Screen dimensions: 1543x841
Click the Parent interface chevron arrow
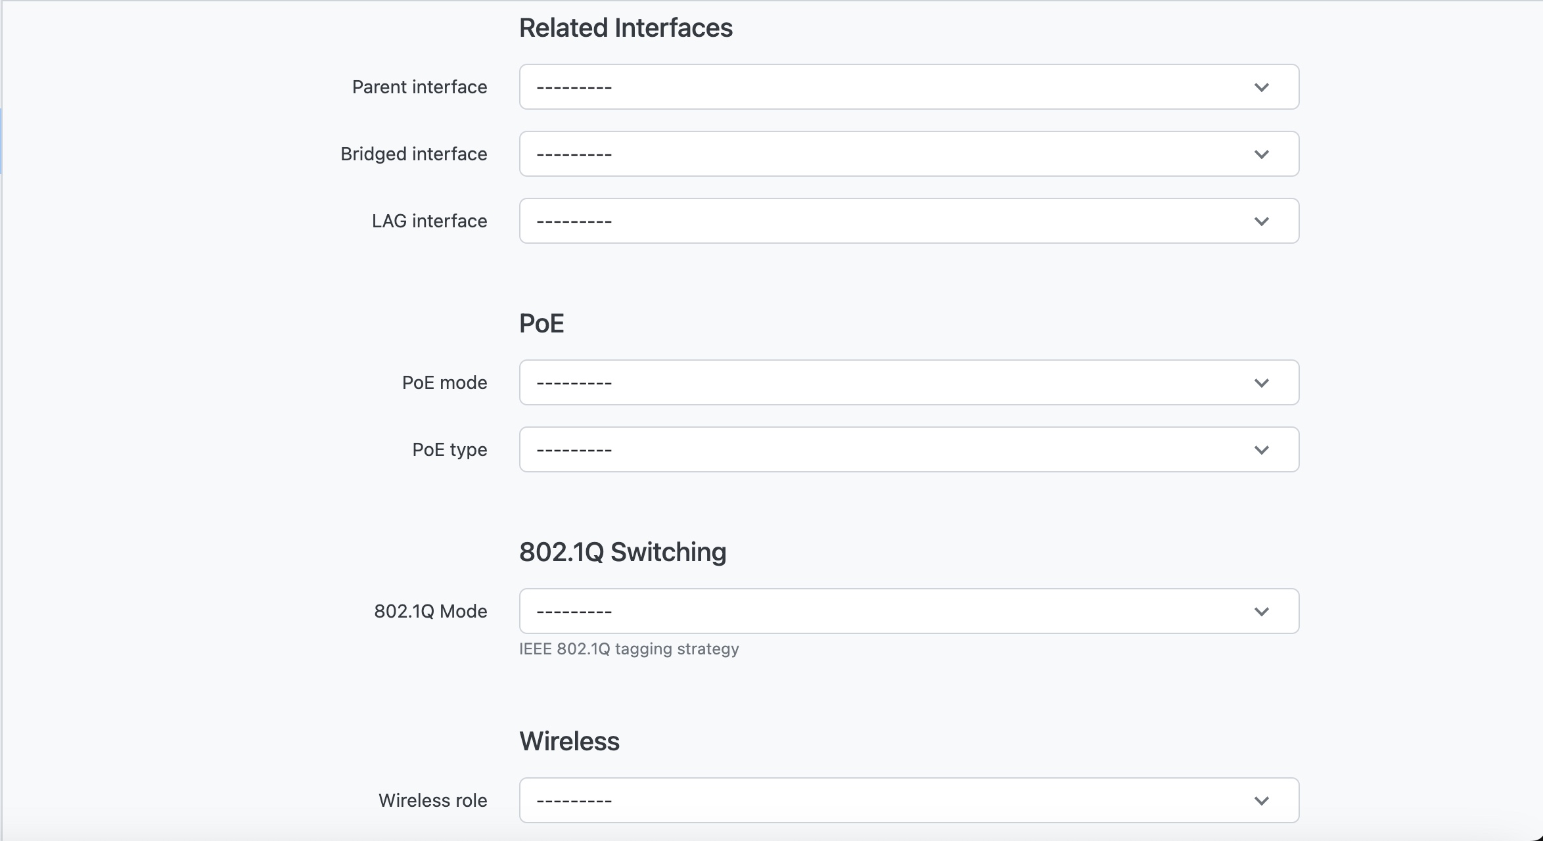(x=1261, y=87)
